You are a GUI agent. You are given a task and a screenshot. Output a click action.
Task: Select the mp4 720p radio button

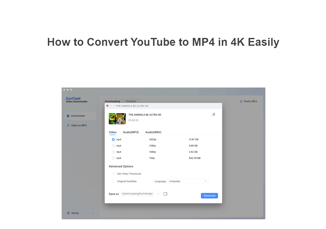click(113, 158)
